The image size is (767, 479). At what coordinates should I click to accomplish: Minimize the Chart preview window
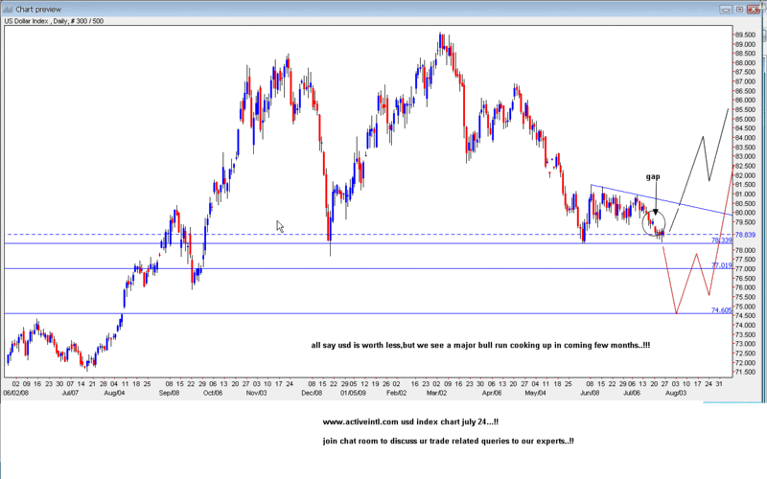[726, 8]
